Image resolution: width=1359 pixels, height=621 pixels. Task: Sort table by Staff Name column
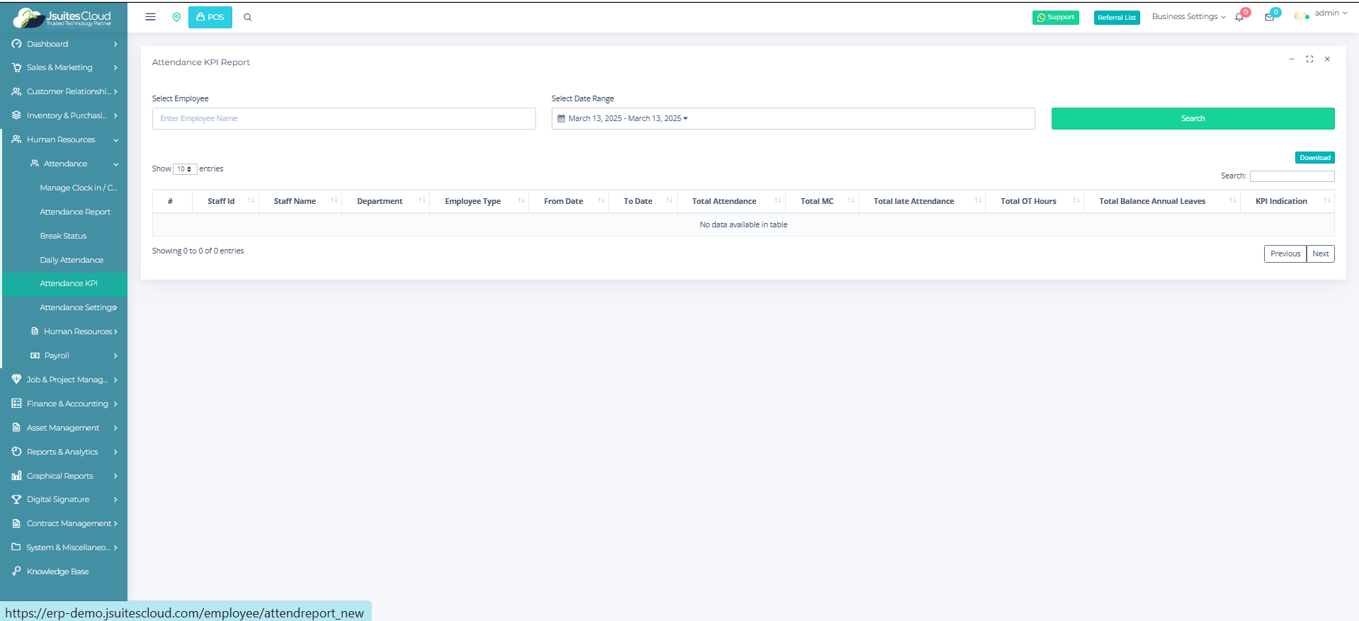pos(295,201)
